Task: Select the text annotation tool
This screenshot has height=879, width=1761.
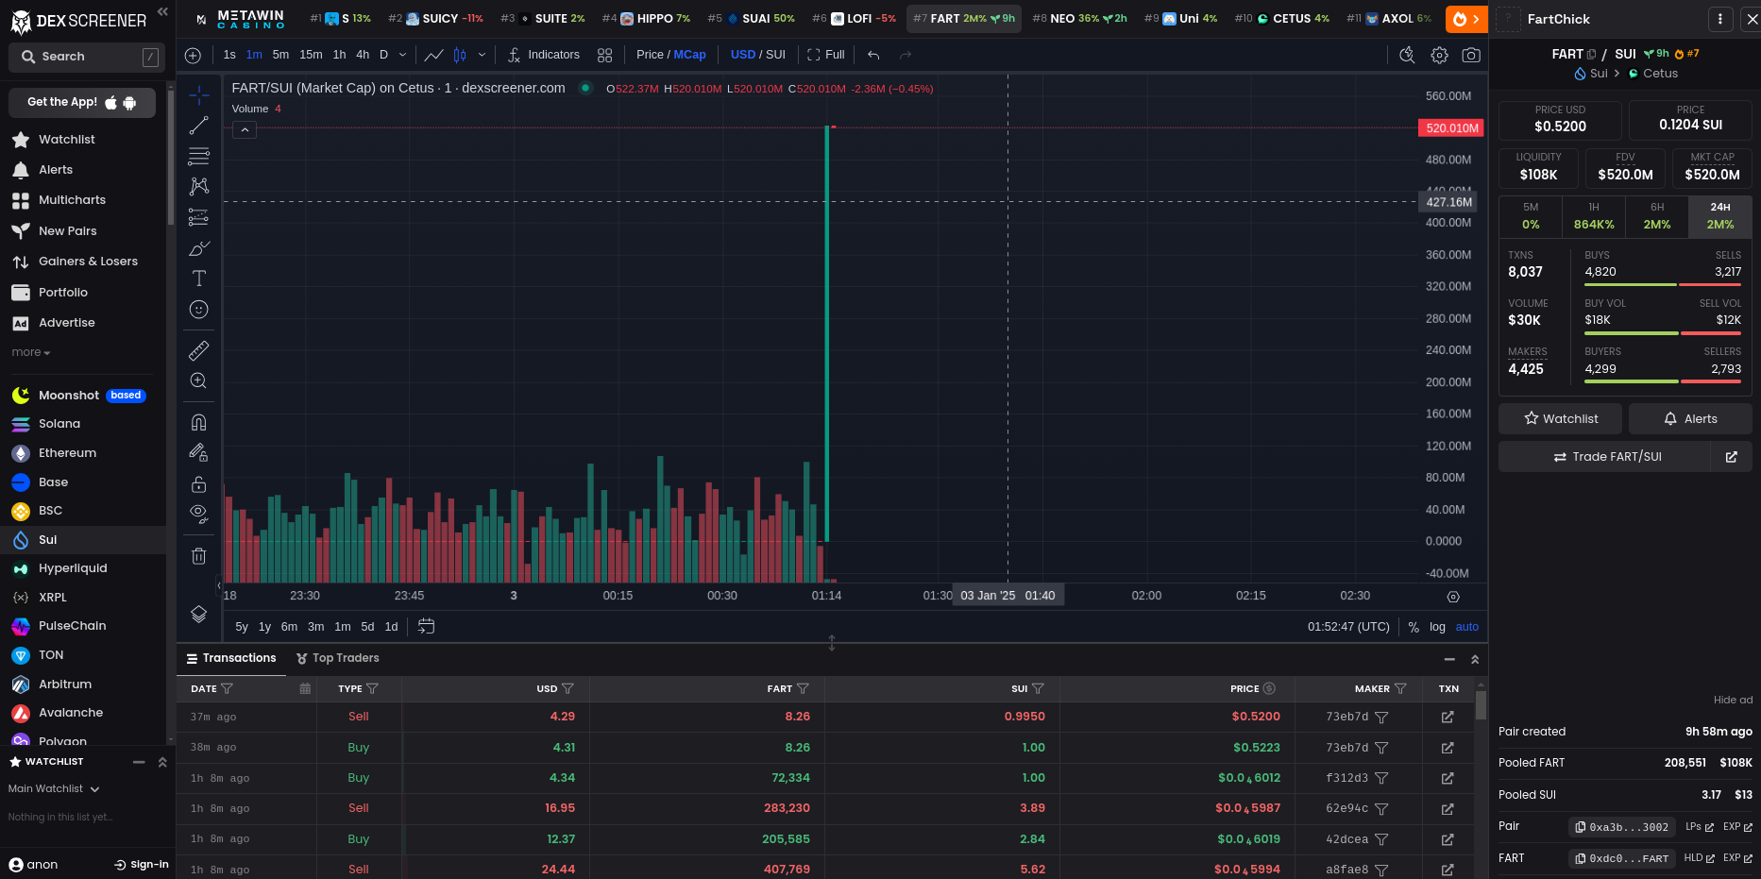Action: coord(199,279)
